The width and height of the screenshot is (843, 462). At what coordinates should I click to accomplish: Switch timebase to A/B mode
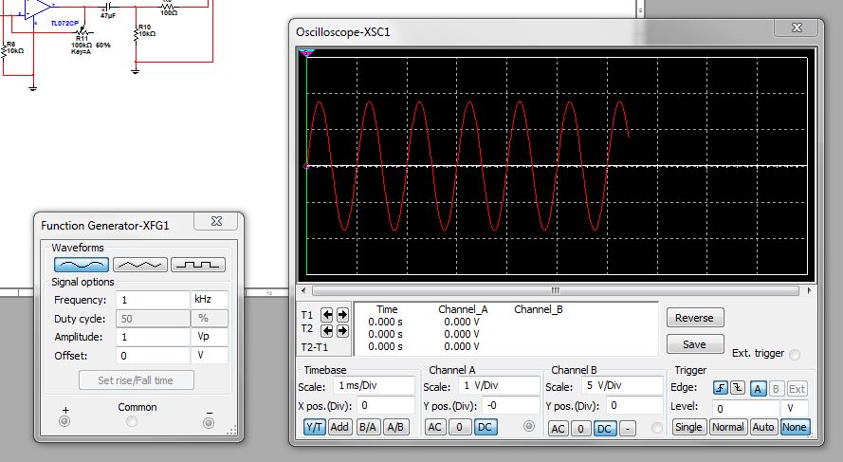click(x=395, y=427)
